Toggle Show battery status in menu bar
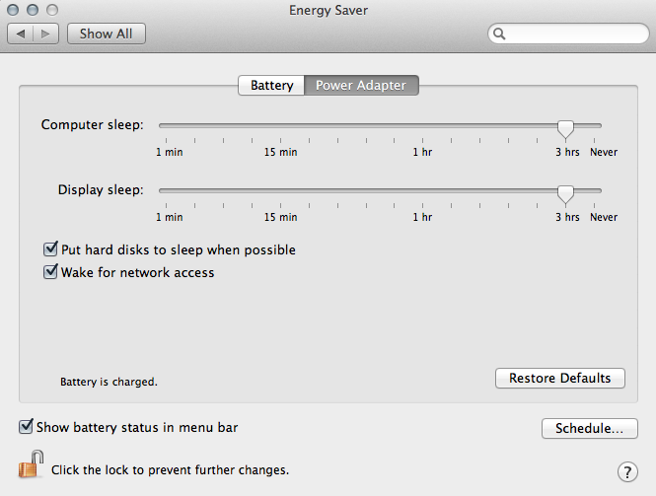This screenshot has height=496, width=656. tap(26, 428)
